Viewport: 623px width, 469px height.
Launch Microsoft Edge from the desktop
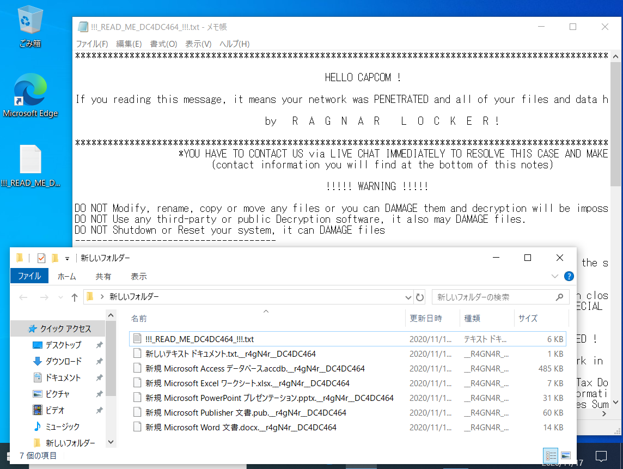[30, 95]
